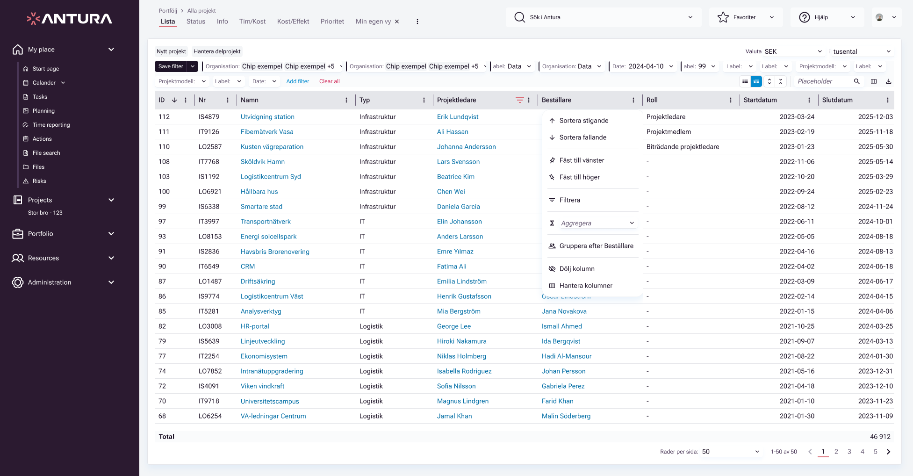The width and height of the screenshot is (913, 476).
Task: Click inside the Placeholder search field
Action: (x=823, y=81)
